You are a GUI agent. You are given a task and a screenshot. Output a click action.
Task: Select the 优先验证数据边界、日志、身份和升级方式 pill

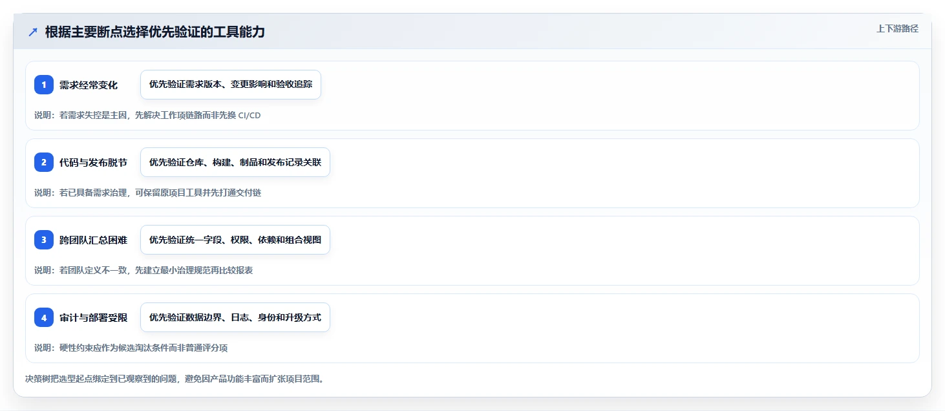[x=235, y=317]
